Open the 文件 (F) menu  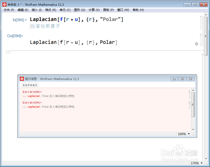point(9,10)
